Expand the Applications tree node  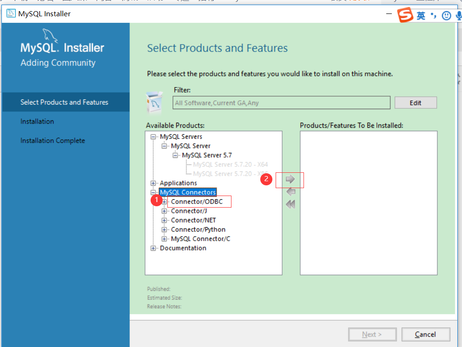(x=153, y=183)
